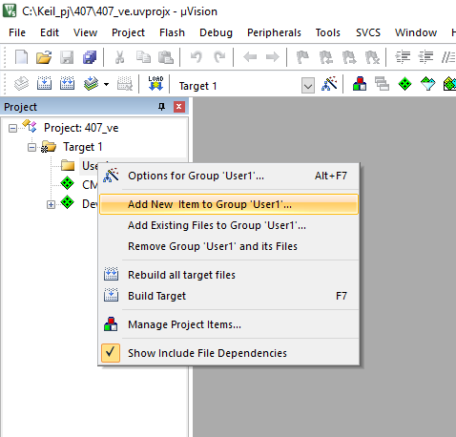456x437 pixels.
Task: Click the Navigate Forwards arrow icon
Action: [273, 57]
